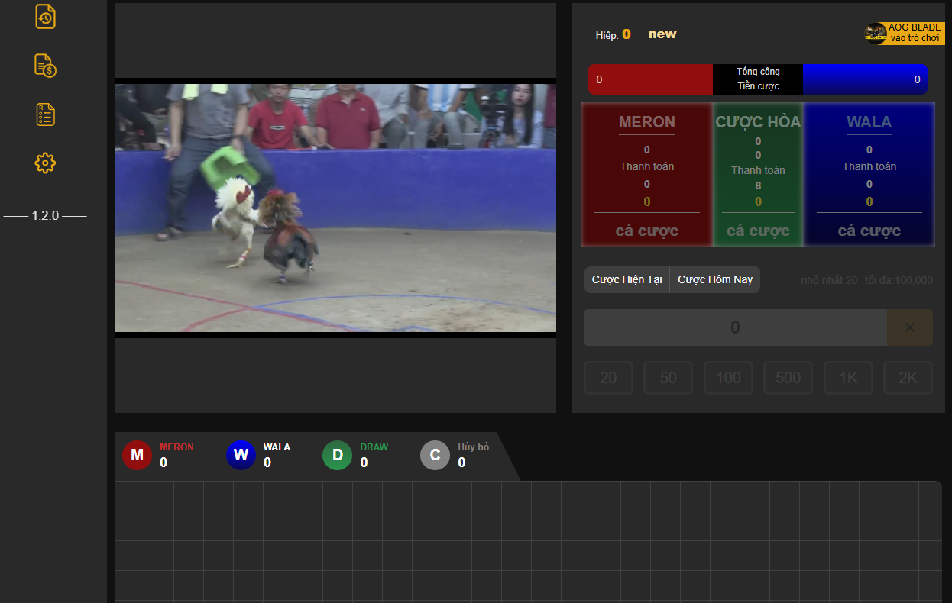Select the 1K chip amount
952x603 pixels.
coord(848,378)
